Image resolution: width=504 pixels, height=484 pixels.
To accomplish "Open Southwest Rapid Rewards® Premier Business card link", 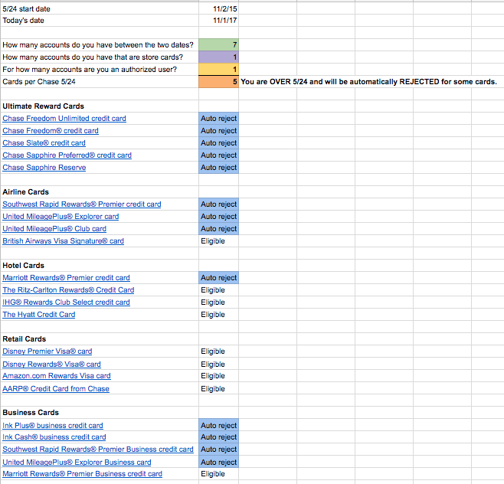I will click(98, 450).
